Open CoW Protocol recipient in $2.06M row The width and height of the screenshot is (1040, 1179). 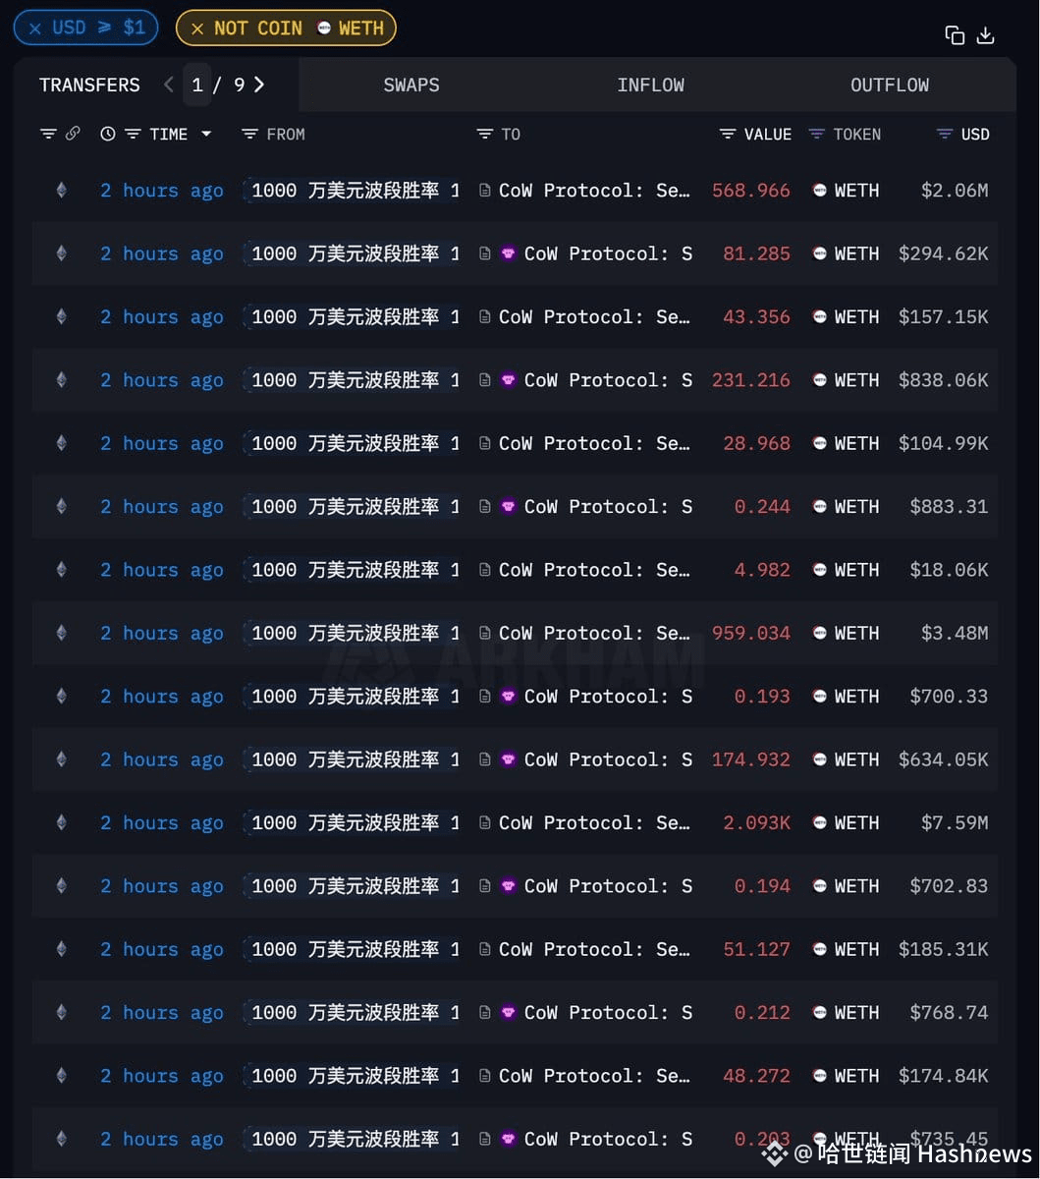coord(594,191)
